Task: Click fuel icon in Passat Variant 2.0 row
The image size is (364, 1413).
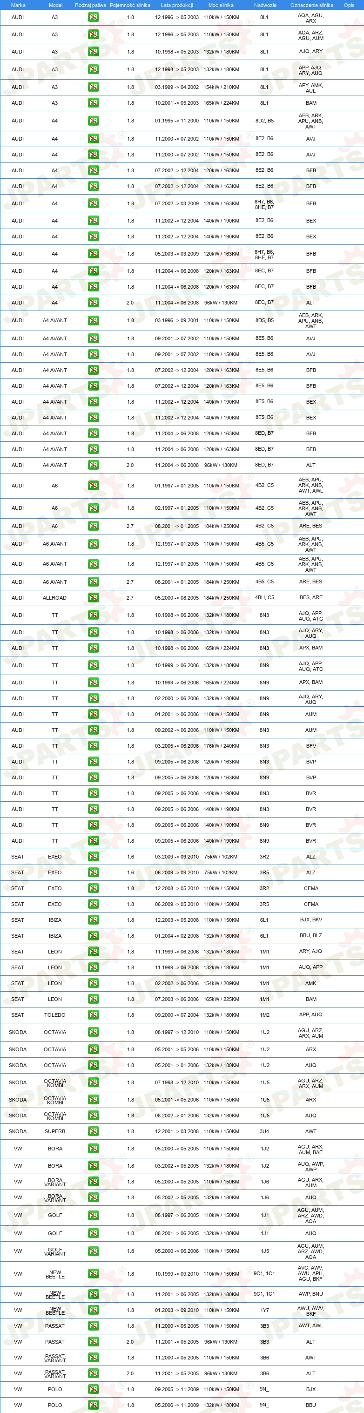Action: (x=93, y=1373)
